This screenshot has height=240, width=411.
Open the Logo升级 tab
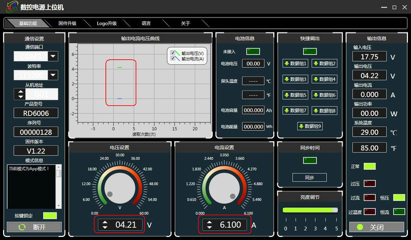click(x=107, y=24)
